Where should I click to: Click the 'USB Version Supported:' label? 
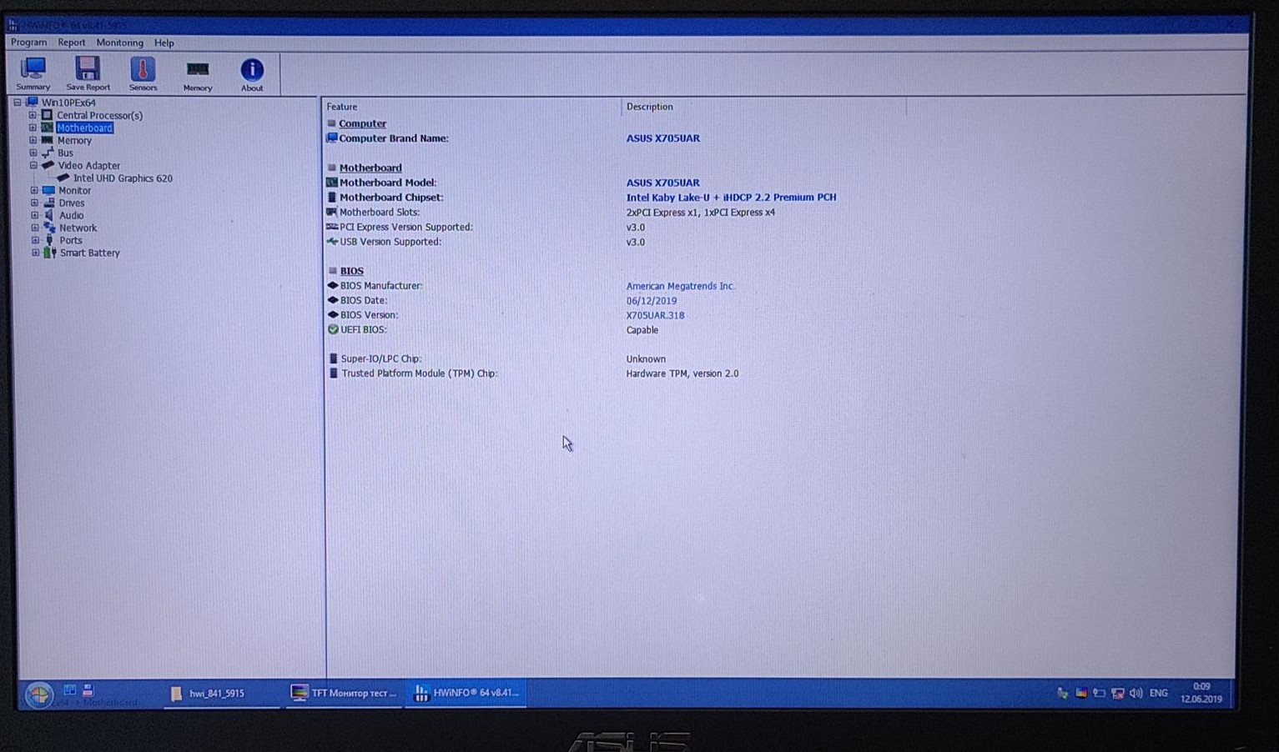[x=390, y=242]
